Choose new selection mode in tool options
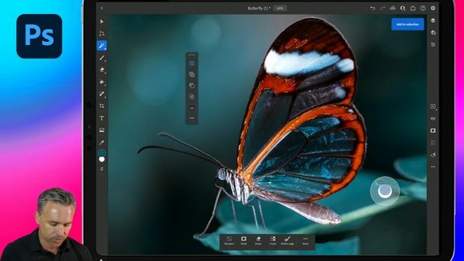The image size is (464, 261). pyautogui.click(x=191, y=63)
